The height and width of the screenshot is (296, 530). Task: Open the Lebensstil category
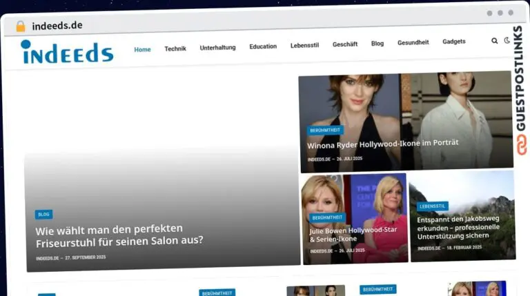(304, 45)
